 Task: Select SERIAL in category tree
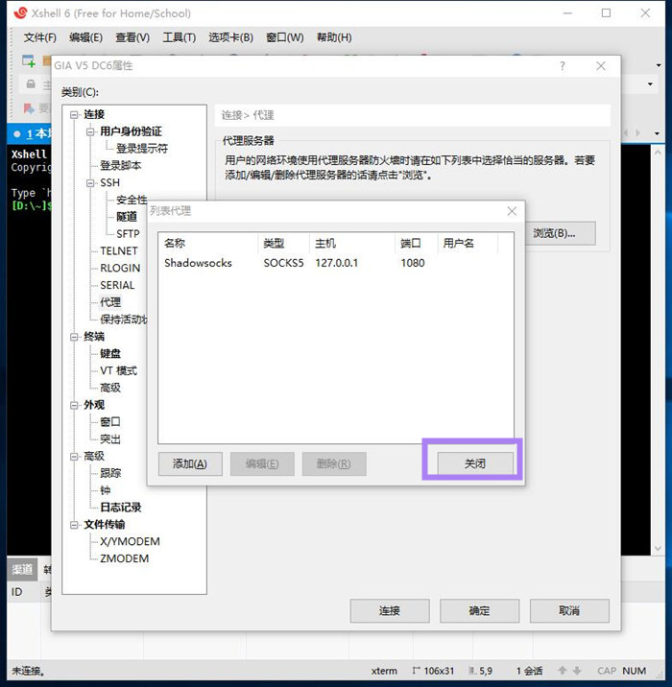[117, 285]
